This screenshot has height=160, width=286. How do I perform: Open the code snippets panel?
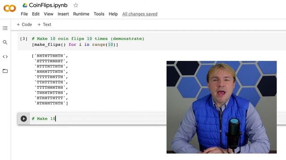point(5,56)
